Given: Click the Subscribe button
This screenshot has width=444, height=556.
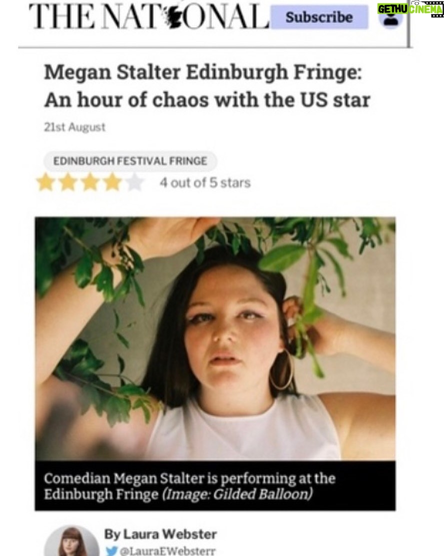Looking at the screenshot, I should (x=319, y=17).
